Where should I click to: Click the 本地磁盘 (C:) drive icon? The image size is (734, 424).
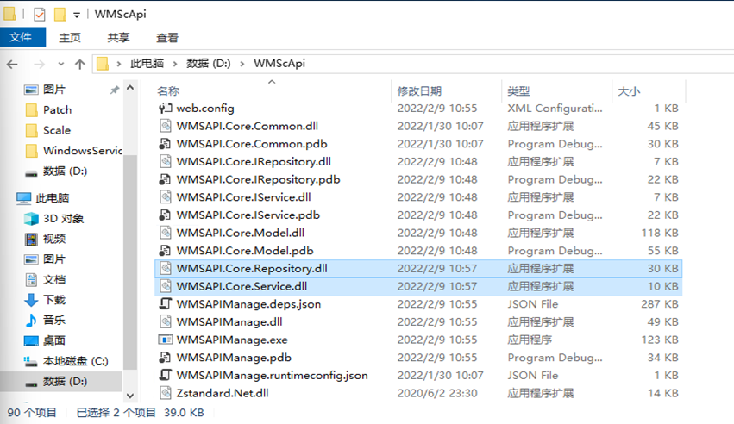pyautogui.click(x=31, y=361)
